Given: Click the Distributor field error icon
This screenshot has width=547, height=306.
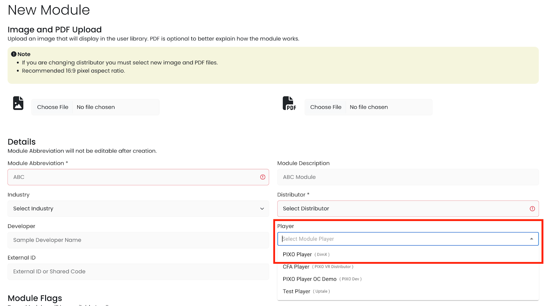Looking at the screenshot, I should (x=532, y=209).
